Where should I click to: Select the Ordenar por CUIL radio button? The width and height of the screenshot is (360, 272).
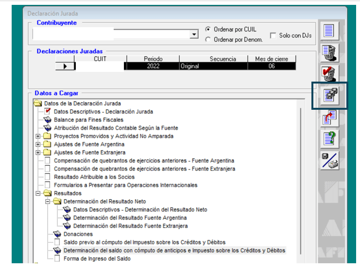[208, 29]
